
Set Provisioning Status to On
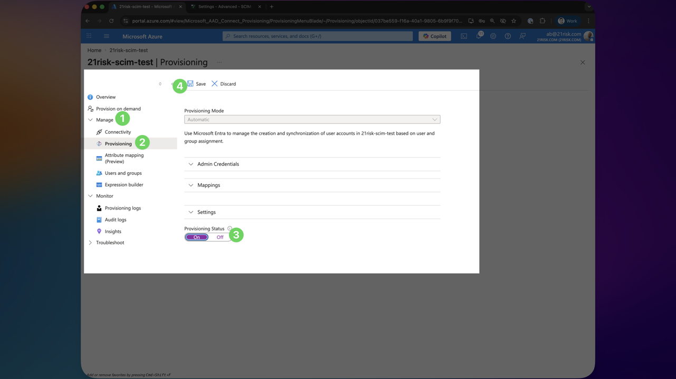196,237
